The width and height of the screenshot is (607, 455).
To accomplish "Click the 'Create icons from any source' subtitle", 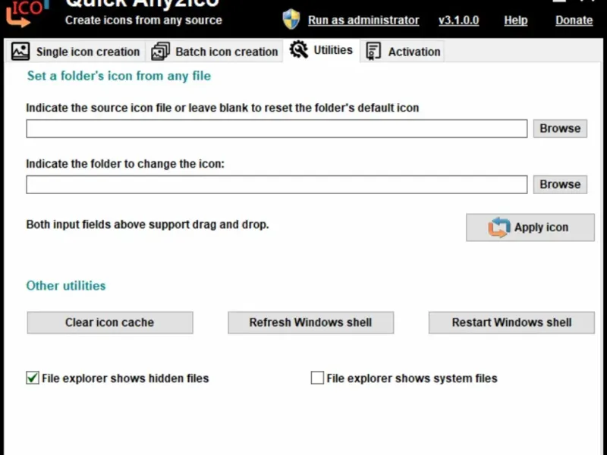I will click(143, 20).
